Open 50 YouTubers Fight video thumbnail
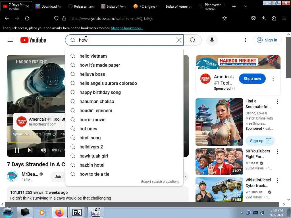Screen dimensions: 291x218 tap(219, 162)
